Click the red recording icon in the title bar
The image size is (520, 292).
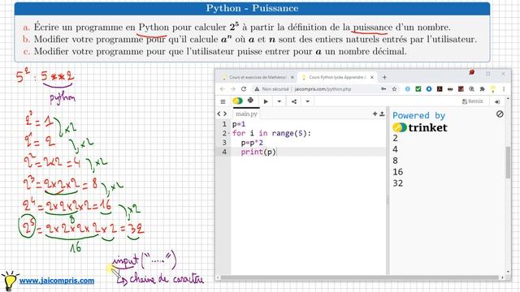pyautogui.click(x=471, y=72)
